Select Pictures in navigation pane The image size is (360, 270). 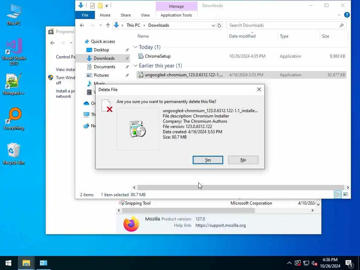coord(101,75)
